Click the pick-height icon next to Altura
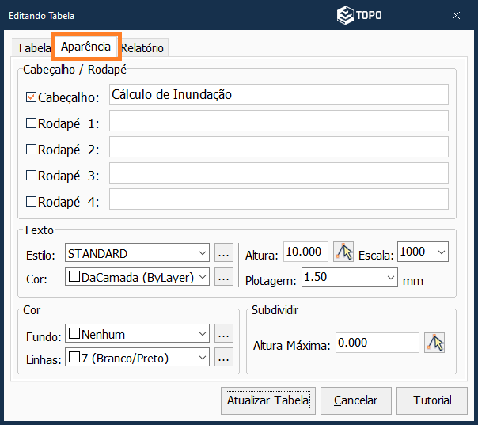Screen dimensions: 478x425 pyautogui.click(x=343, y=252)
